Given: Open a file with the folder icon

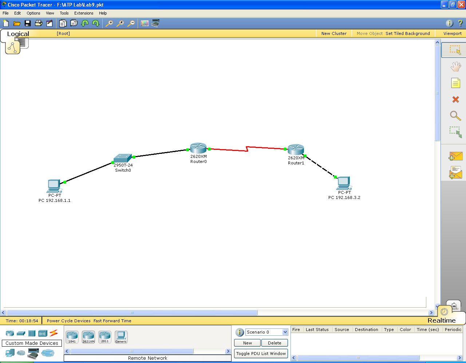Looking at the screenshot, I should [x=17, y=23].
